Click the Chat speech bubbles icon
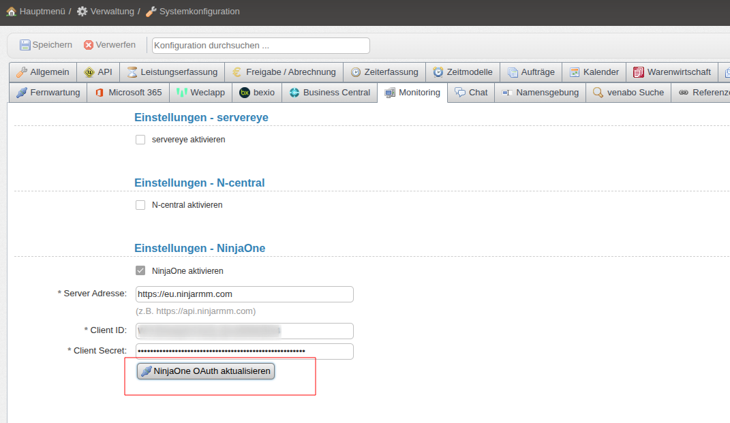730x423 pixels. [x=460, y=93]
